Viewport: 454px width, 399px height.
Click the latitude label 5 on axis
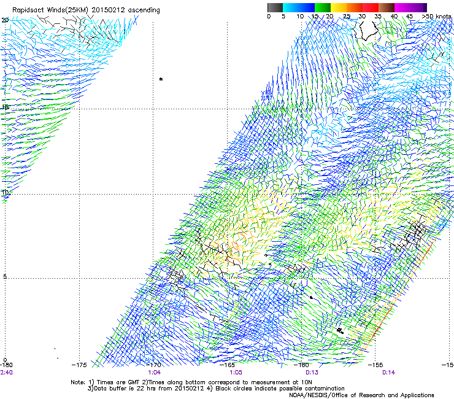5,276
